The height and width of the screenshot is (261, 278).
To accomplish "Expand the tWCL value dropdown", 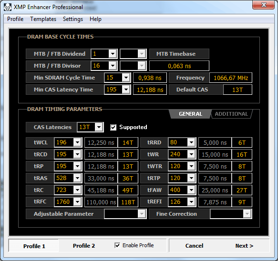I will click(x=77, y=142).
